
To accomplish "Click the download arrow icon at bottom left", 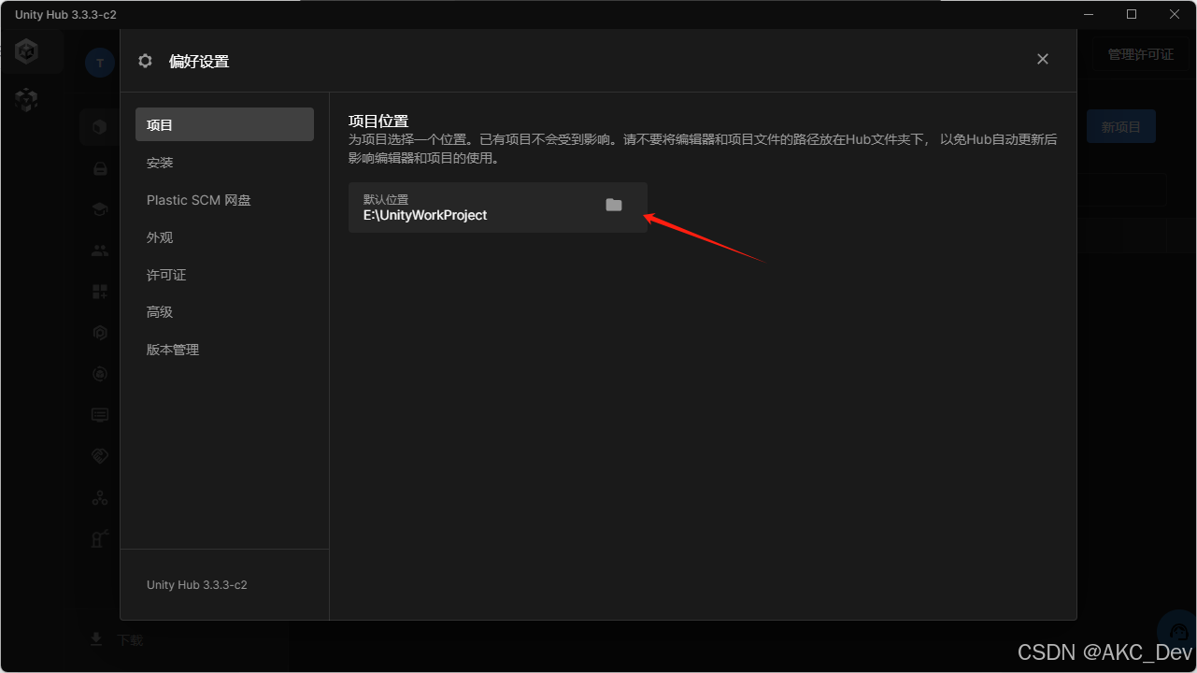I will pyautogui.click(x=95, y=639).
